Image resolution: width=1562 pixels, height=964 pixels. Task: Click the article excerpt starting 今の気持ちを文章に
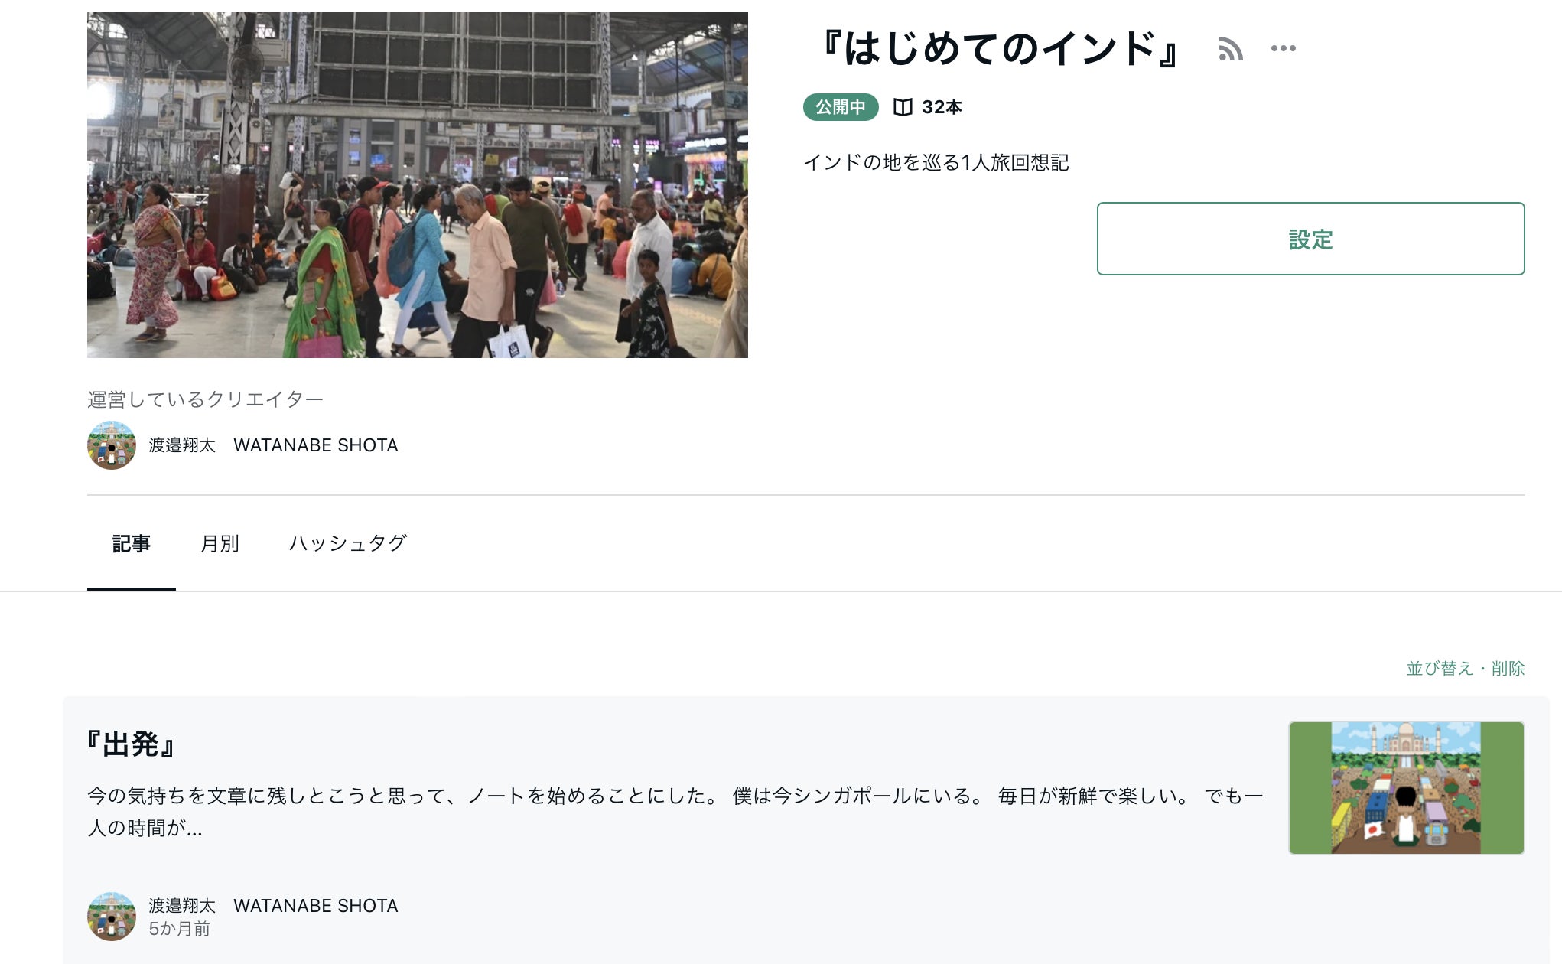point(673,811)
